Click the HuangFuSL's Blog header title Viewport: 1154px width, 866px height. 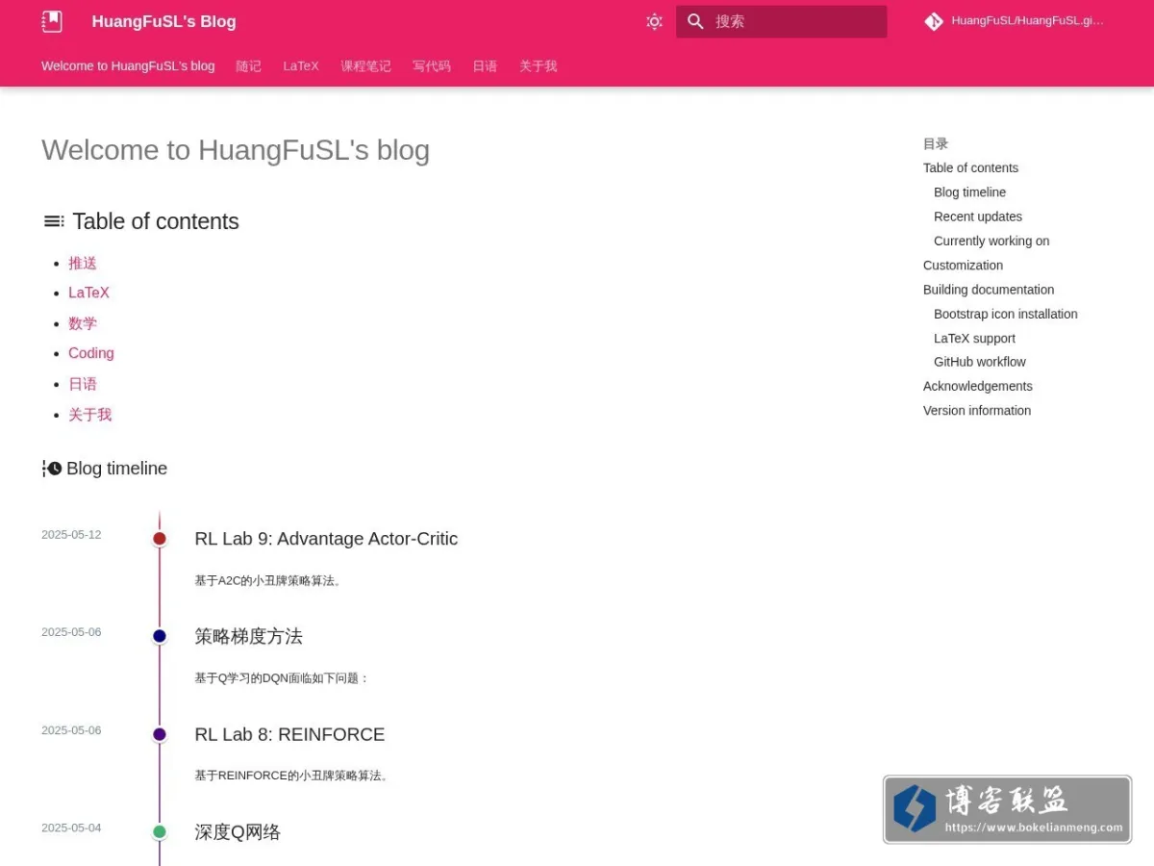click(163, 21)
